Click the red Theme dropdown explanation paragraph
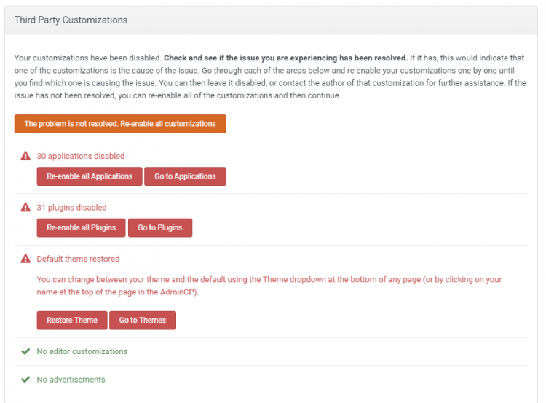The image size is (546, 403). pos(269,286)
